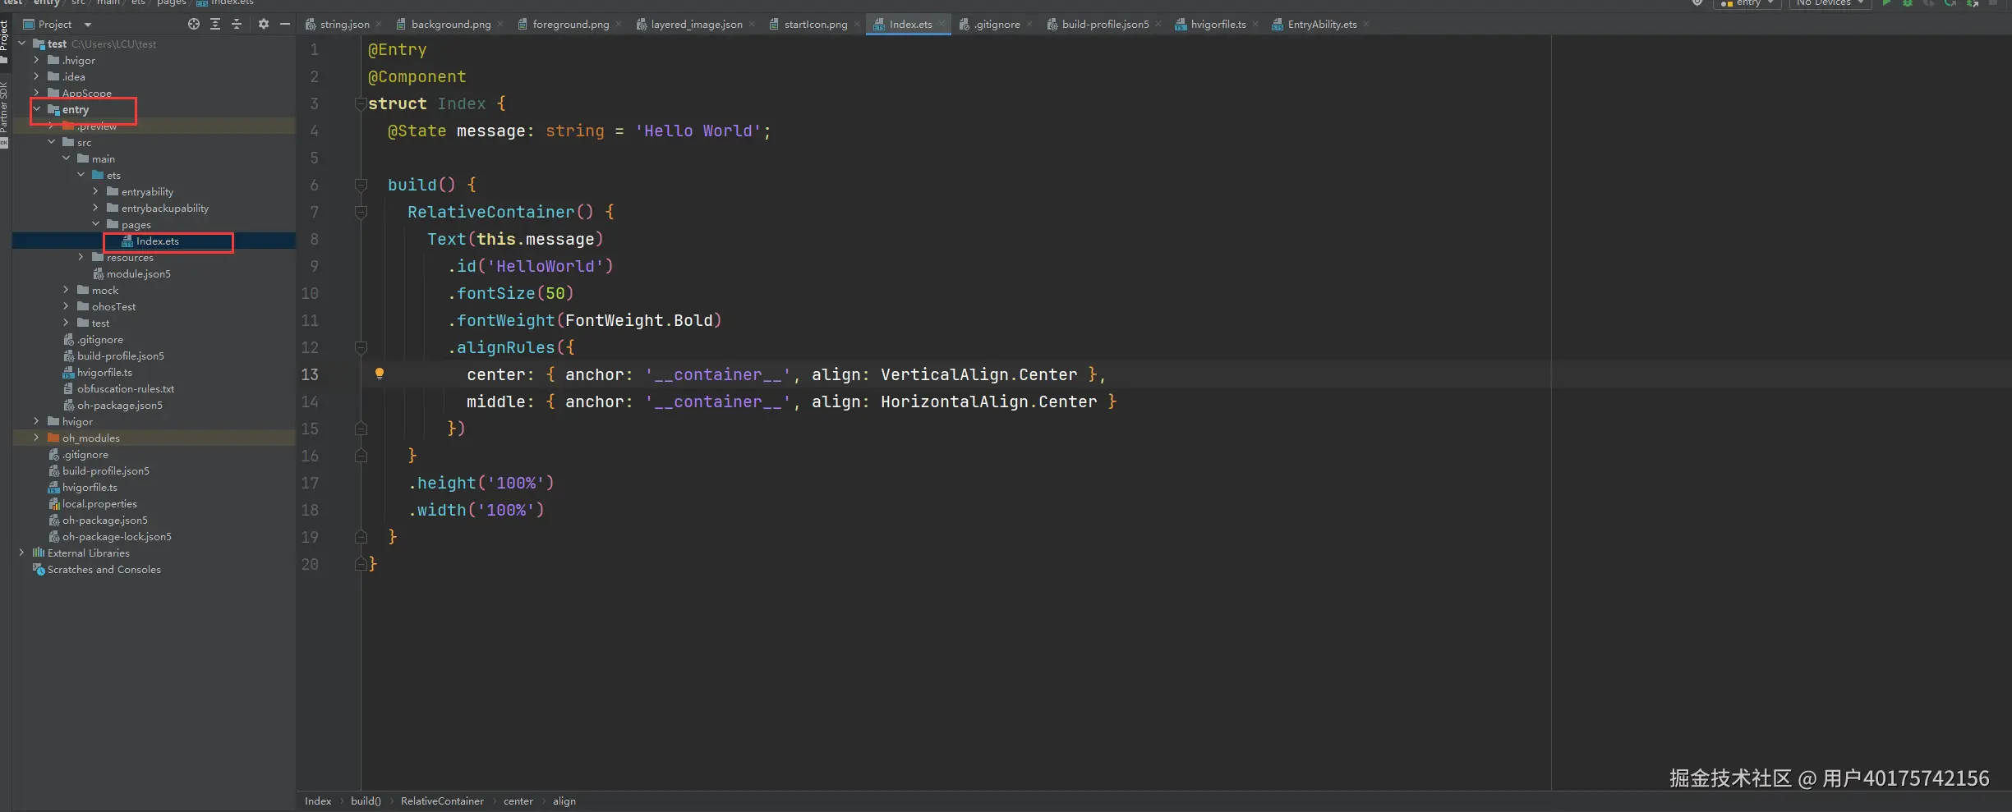Click the Run green play icon
Viewport: 2012px width, 812px height.
(1887, 3)
